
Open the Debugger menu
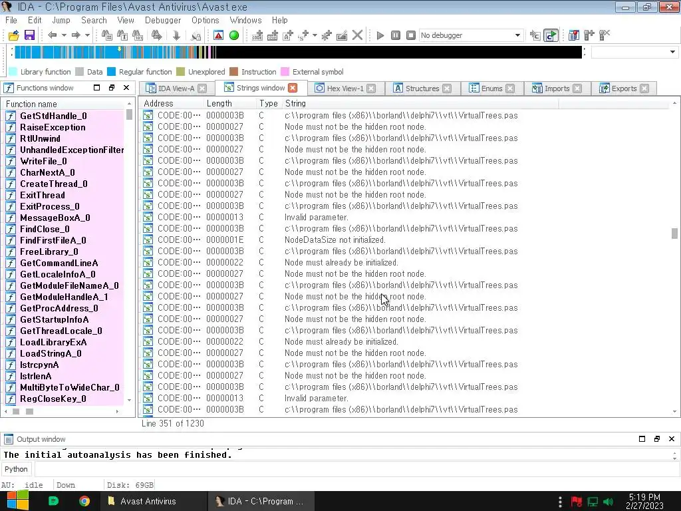point(163,20)
